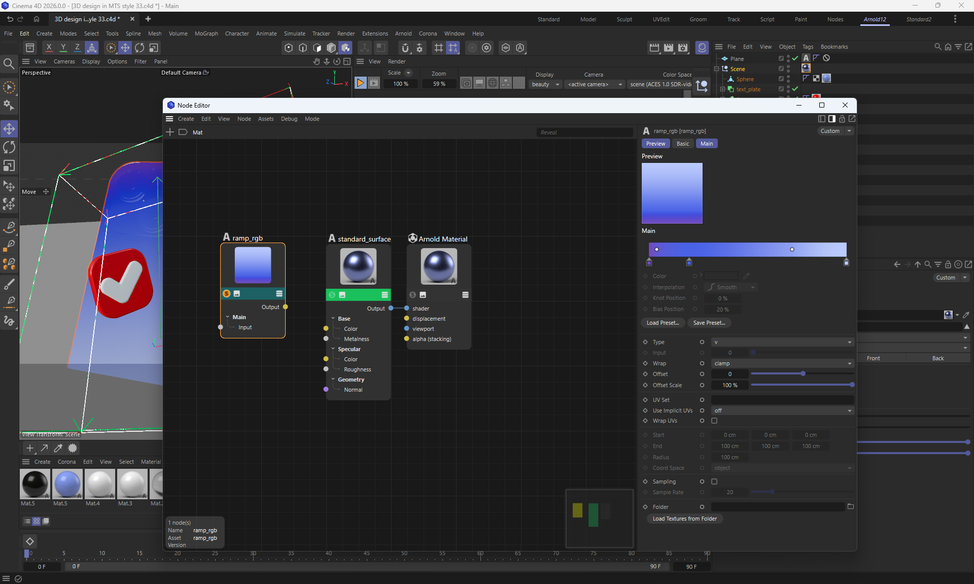Screen dimensions: 974x584
Task: Enable the Sampling checkbox
Action: point(714,482)
